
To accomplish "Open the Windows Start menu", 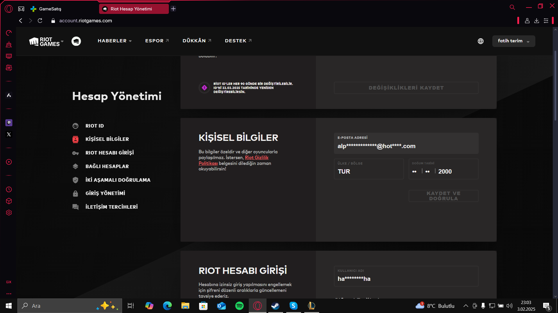I will (x=9, y=306).
